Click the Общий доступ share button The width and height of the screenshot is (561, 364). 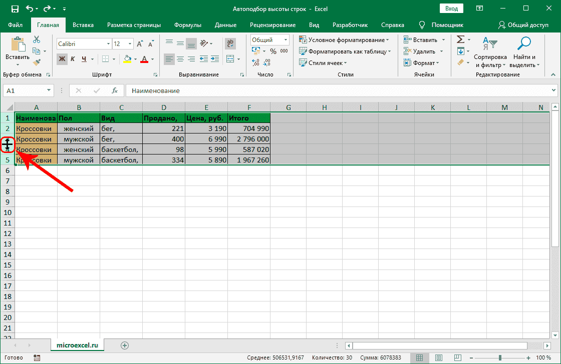tap(523, 25)
